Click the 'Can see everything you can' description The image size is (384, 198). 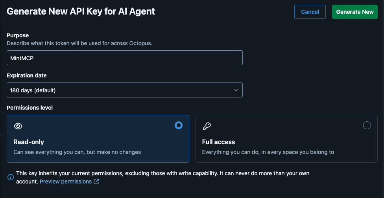tap(77, 152)
